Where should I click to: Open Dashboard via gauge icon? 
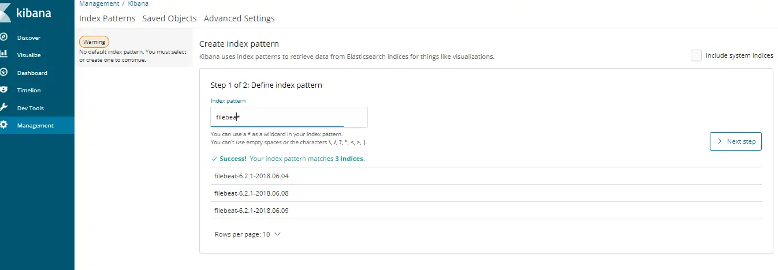[3, 73]
